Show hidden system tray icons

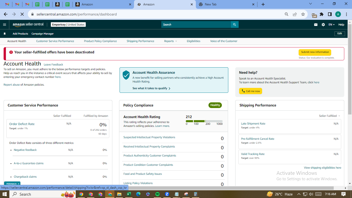299,194
